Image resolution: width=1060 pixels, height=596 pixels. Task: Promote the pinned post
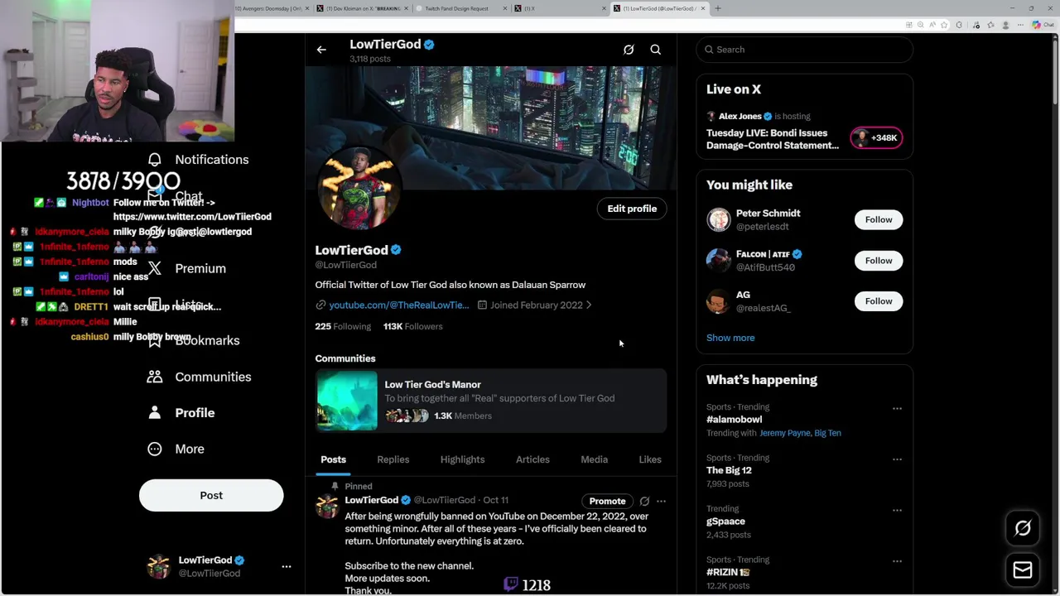click(x=607, y=501)
